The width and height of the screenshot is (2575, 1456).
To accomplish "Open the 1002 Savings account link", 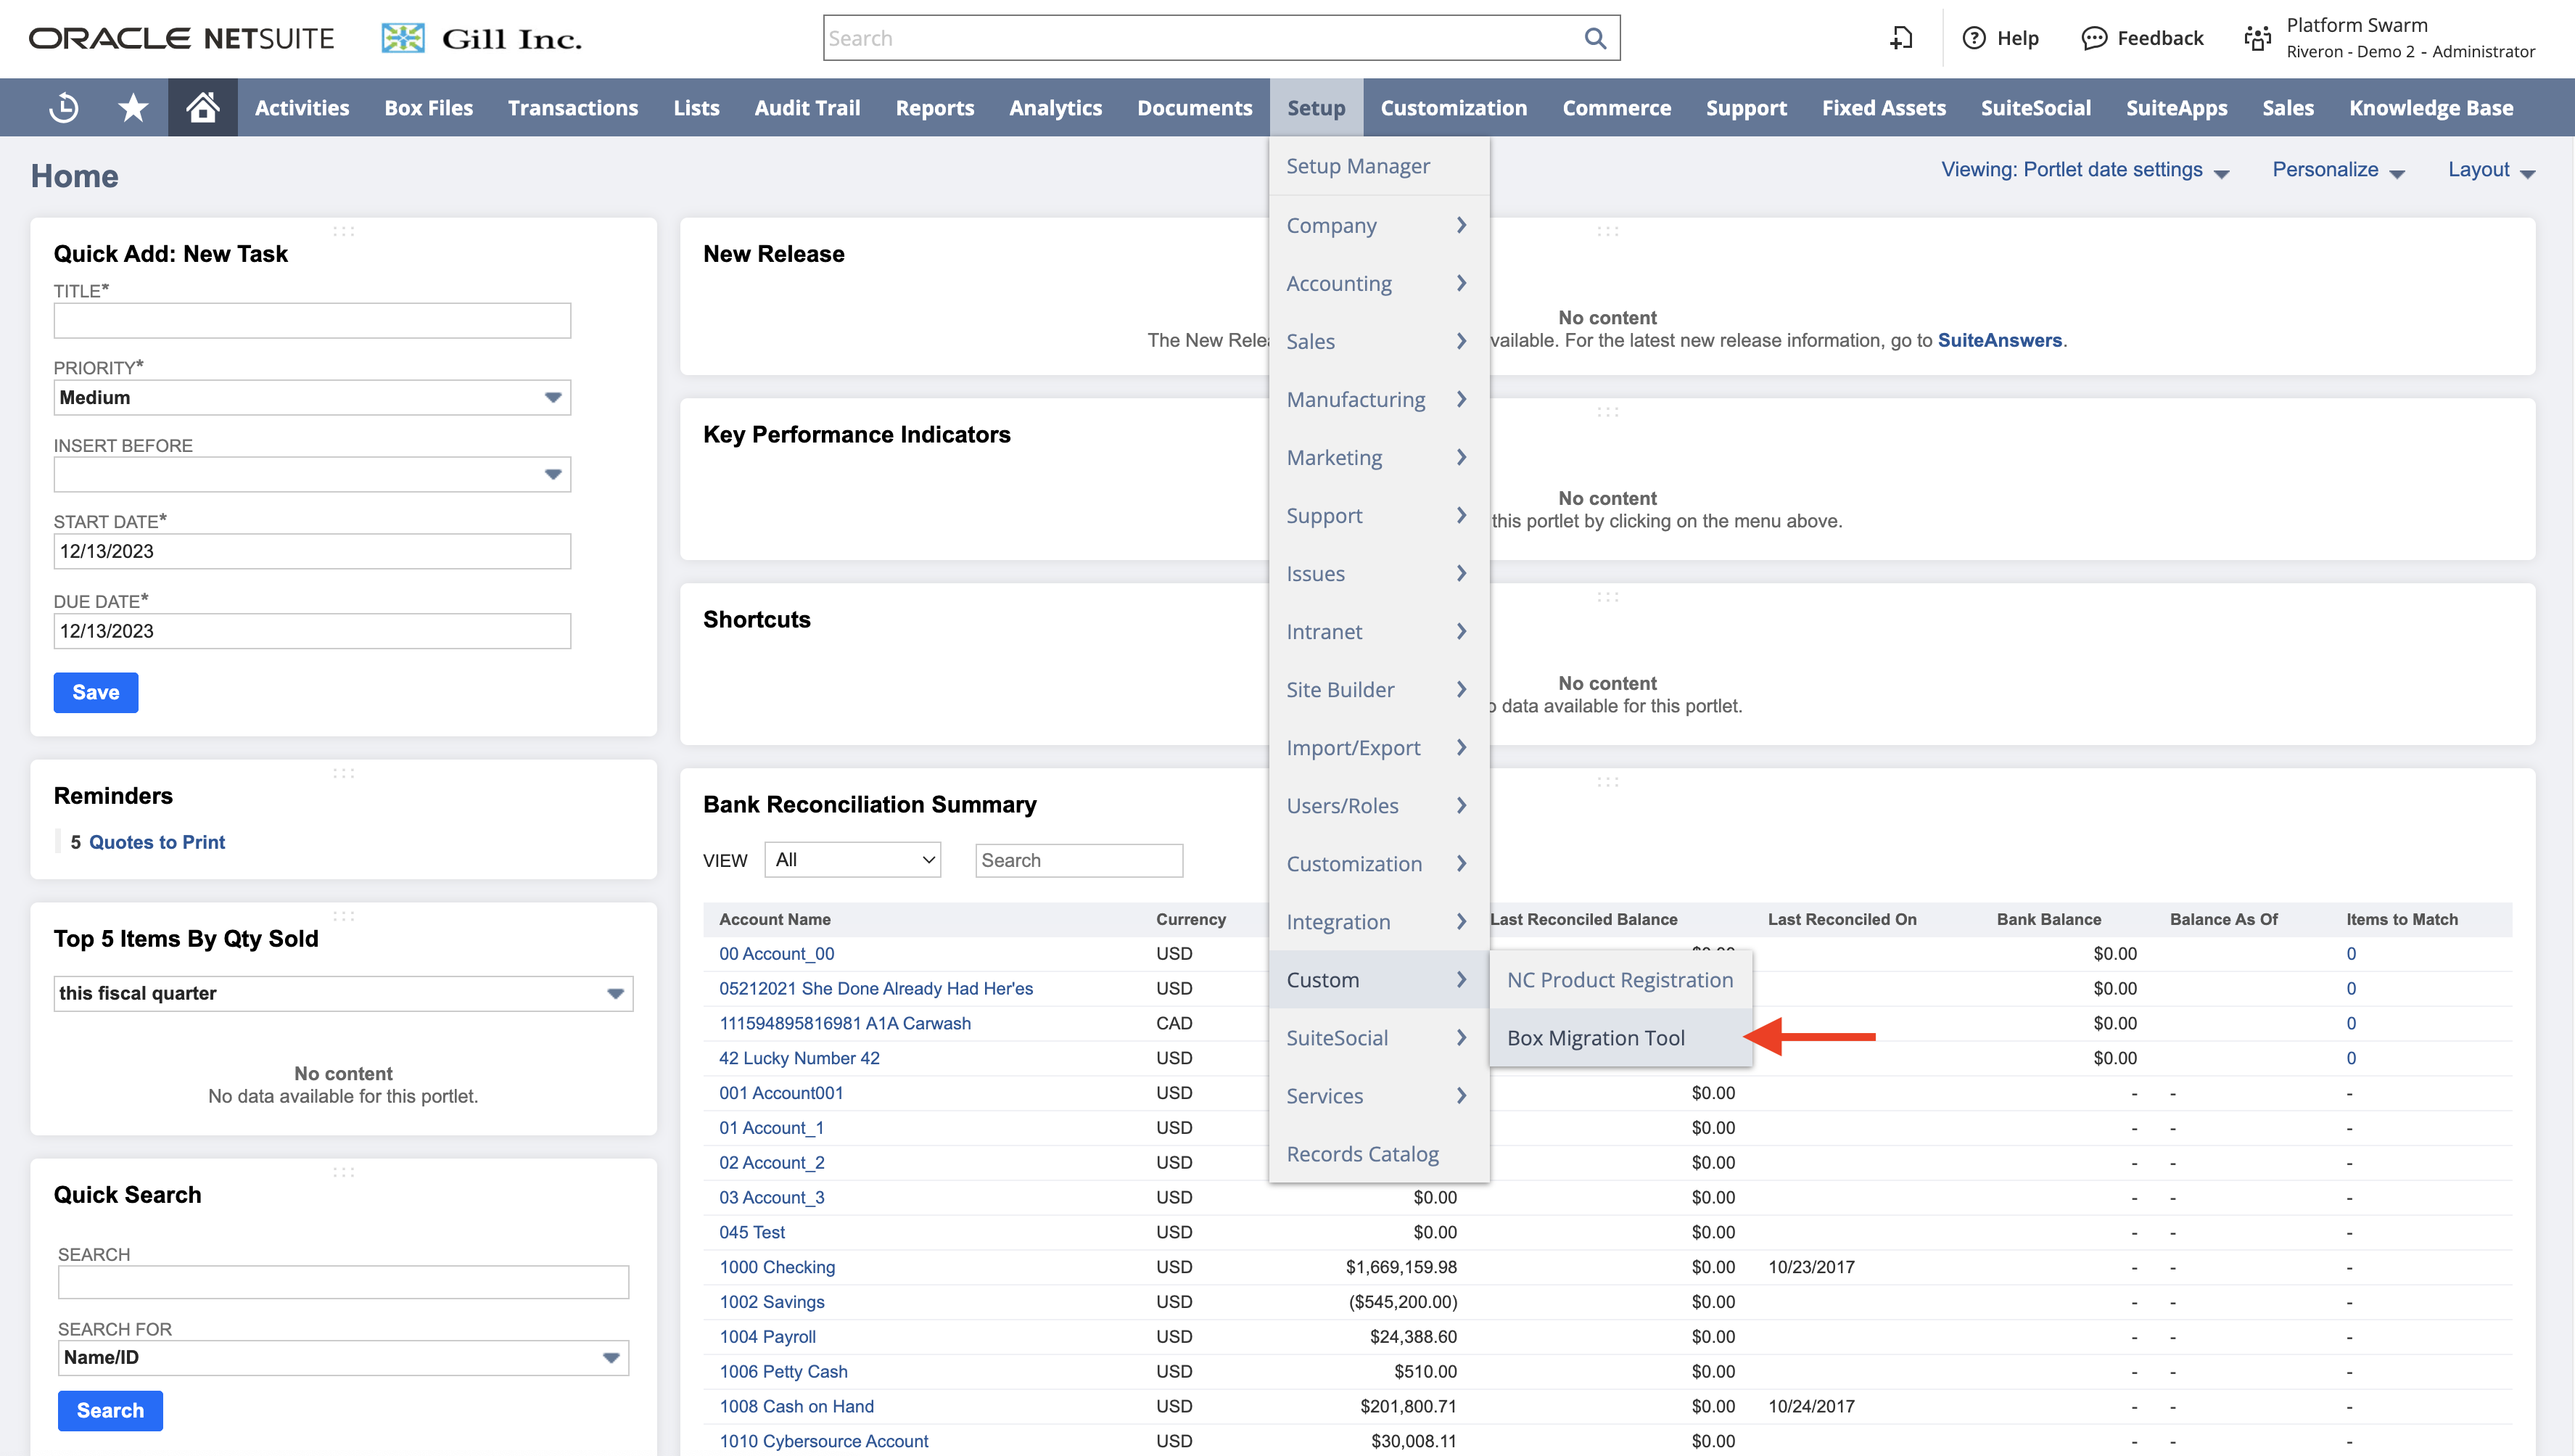I will [772, 1302].
